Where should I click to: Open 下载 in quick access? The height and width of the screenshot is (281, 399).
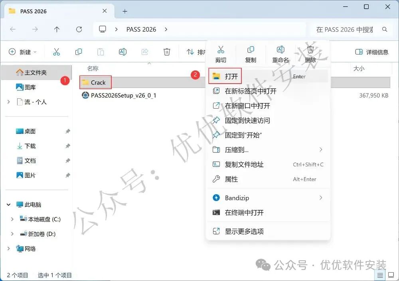pyautogui.click(x=26, y=146)
